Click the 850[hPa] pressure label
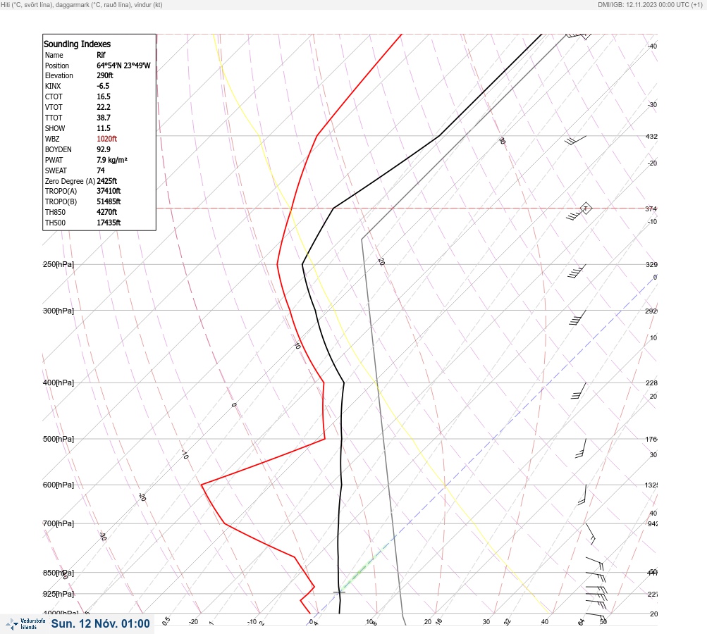This screenshot has width=707, height=634. [59, 573]
